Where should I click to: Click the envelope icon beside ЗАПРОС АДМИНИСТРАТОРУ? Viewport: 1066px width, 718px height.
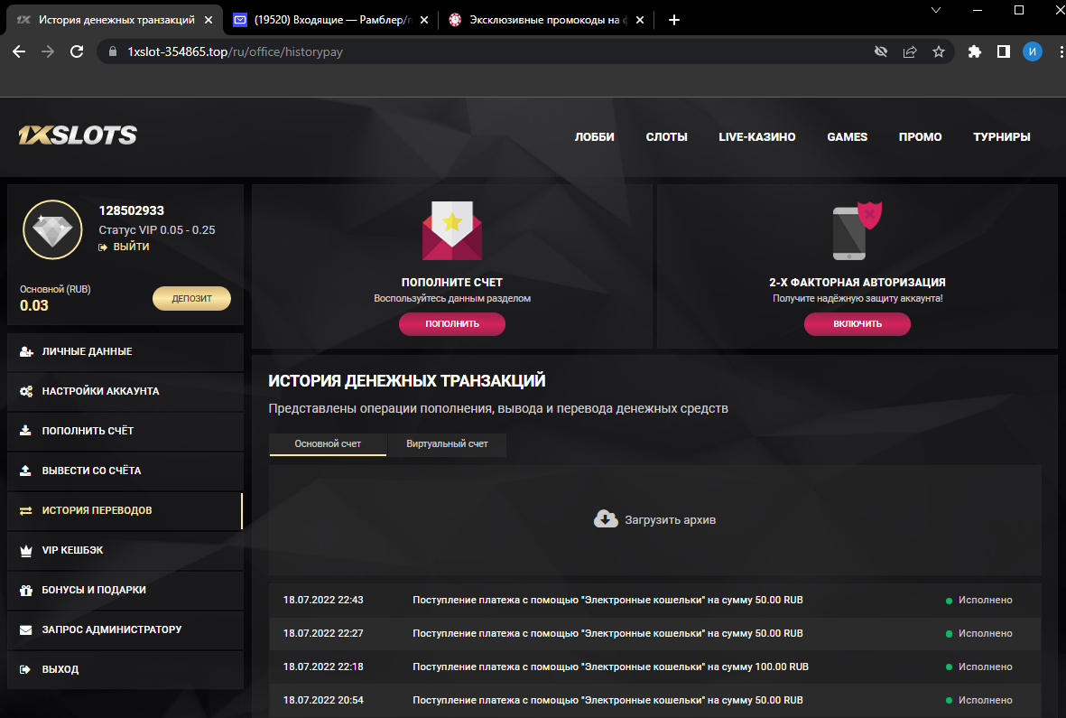coord(26,629)
